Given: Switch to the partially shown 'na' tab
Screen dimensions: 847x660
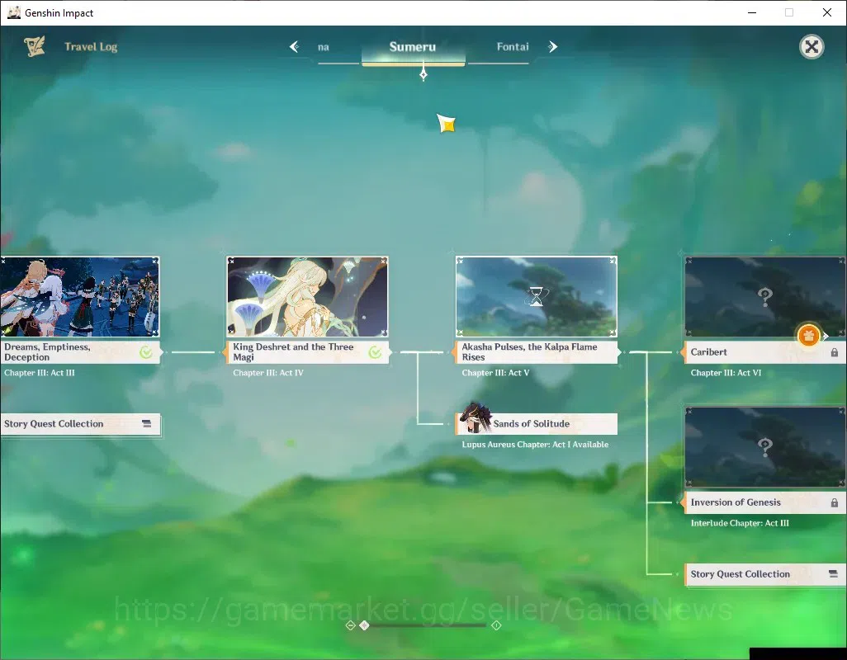Looking at the screenshot, I should [x=324, y=47].
